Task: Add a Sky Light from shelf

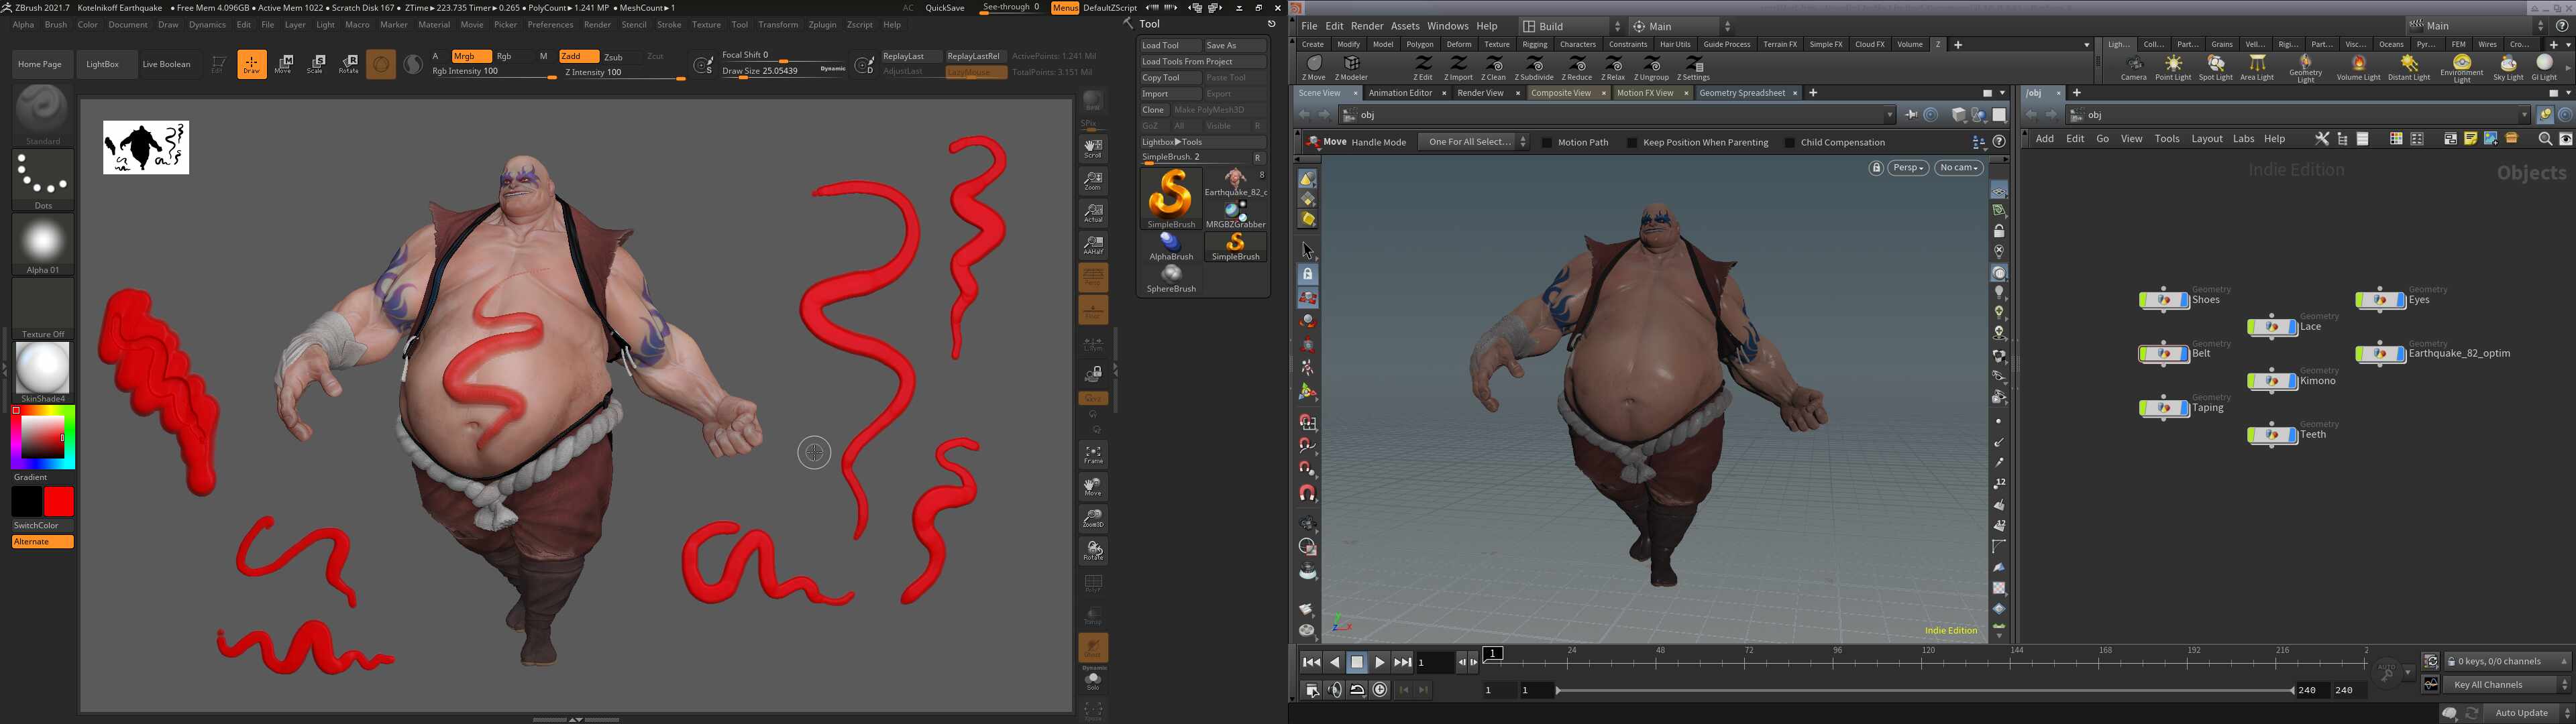Action: coord(2508,68)
